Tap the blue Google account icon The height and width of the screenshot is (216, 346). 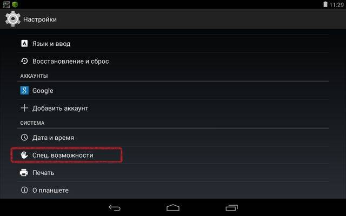[24, 90]
